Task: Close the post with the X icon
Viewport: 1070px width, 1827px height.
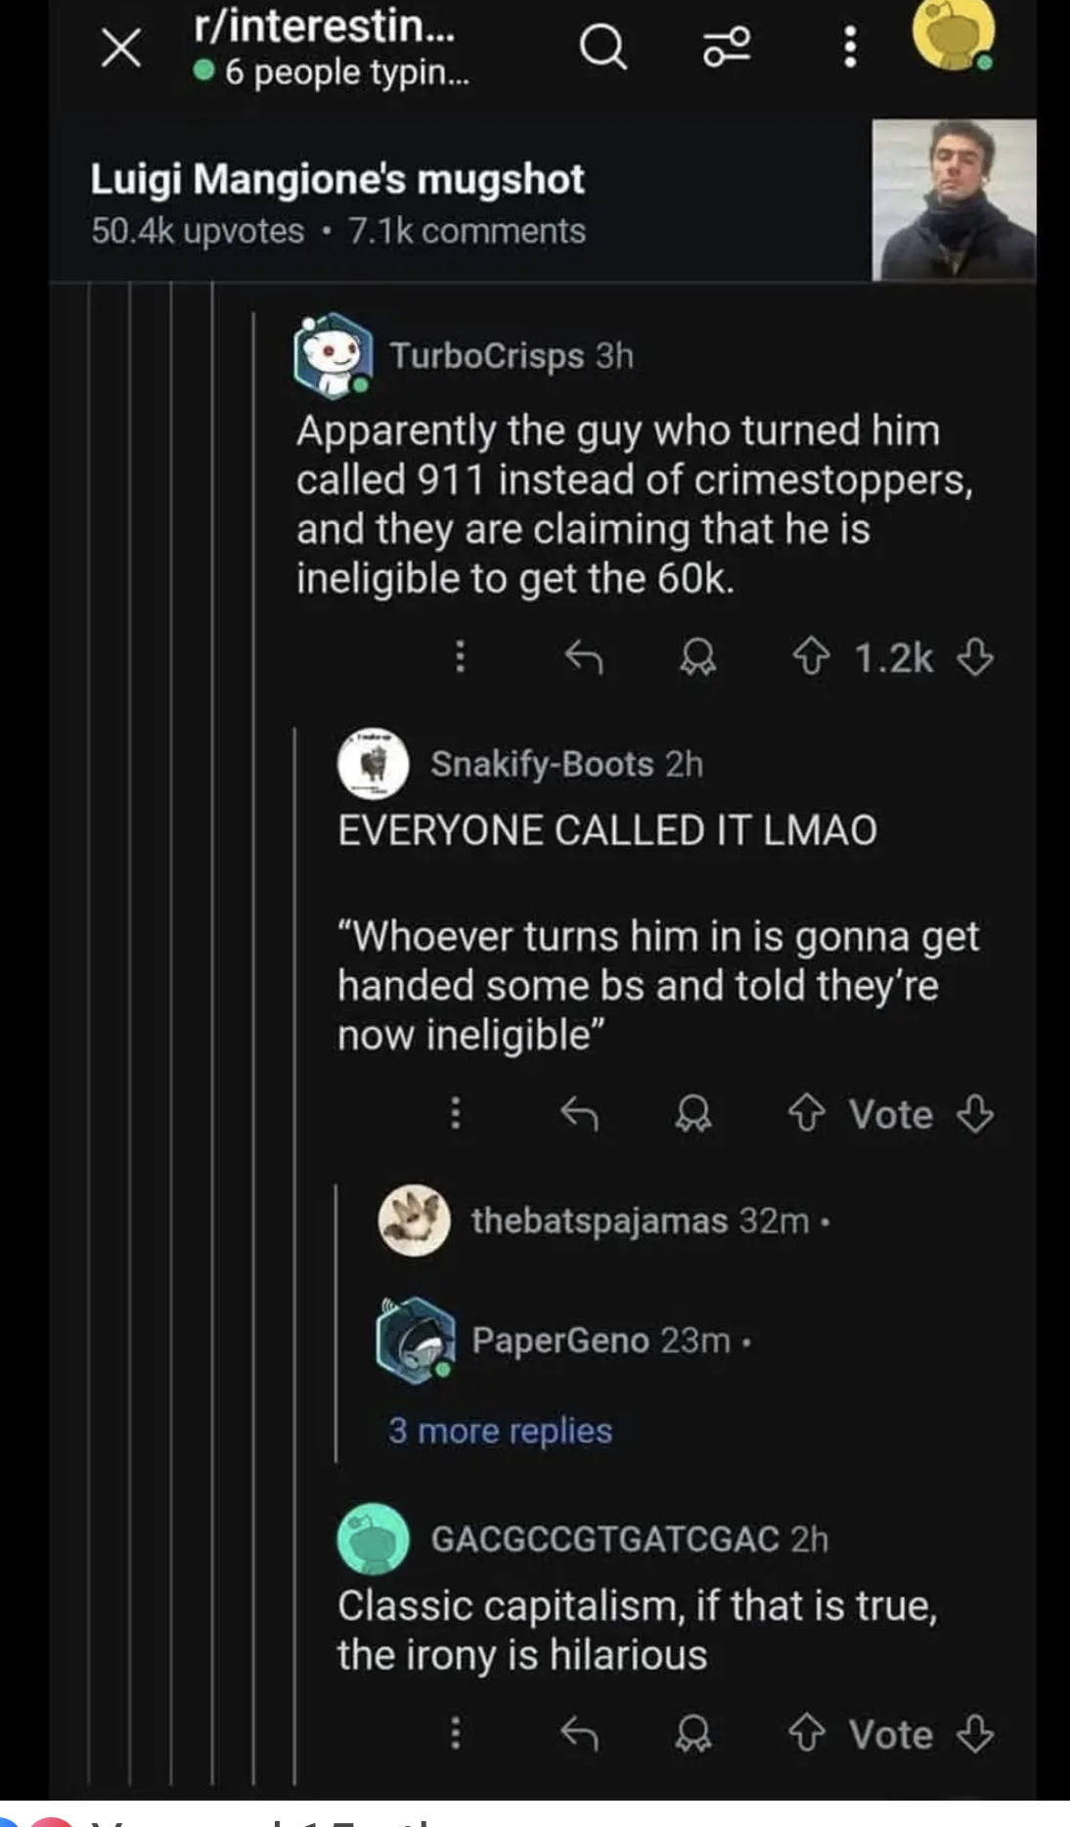Action: click(x=121, y=48)
